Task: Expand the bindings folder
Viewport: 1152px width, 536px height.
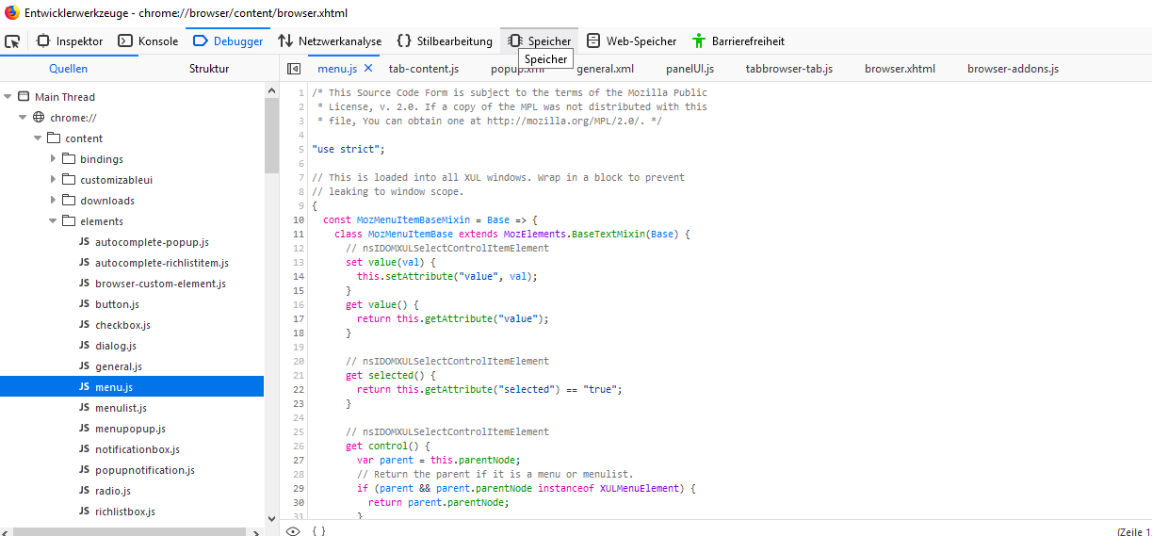Action: (x=54, y=159)
